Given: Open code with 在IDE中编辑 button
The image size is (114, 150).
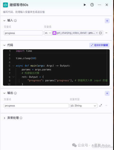Looking at the screenshot, I should (99, 45).
